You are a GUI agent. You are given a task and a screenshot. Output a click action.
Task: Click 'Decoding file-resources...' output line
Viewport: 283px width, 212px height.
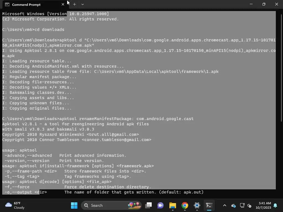38,82
